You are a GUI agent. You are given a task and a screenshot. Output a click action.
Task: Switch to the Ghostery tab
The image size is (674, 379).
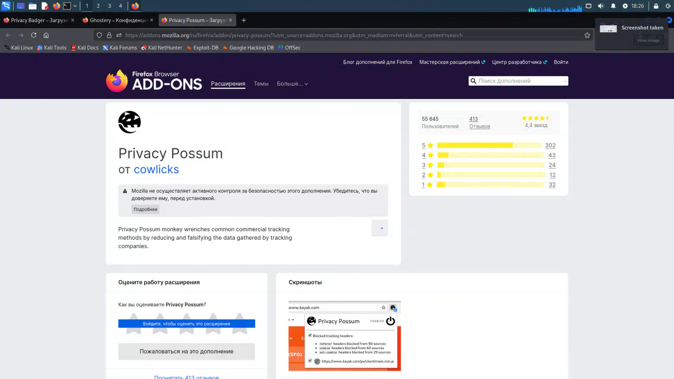click(x=118, y=20)
